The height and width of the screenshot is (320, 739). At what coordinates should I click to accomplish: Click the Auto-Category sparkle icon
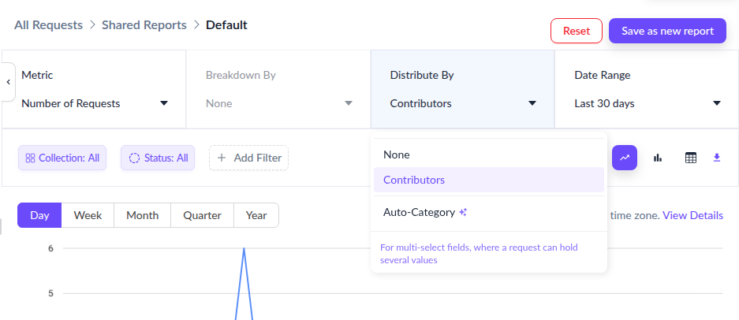coord(463,213)
